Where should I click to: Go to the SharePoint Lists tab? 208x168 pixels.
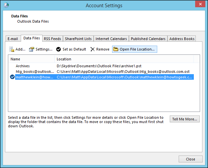78,39
